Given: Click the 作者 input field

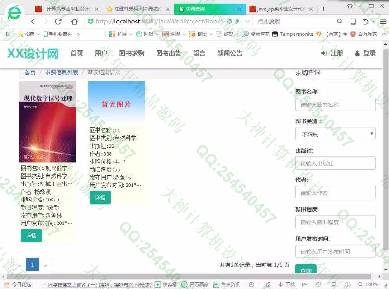Looking at the screenshot, I should (x=336, y=193).
